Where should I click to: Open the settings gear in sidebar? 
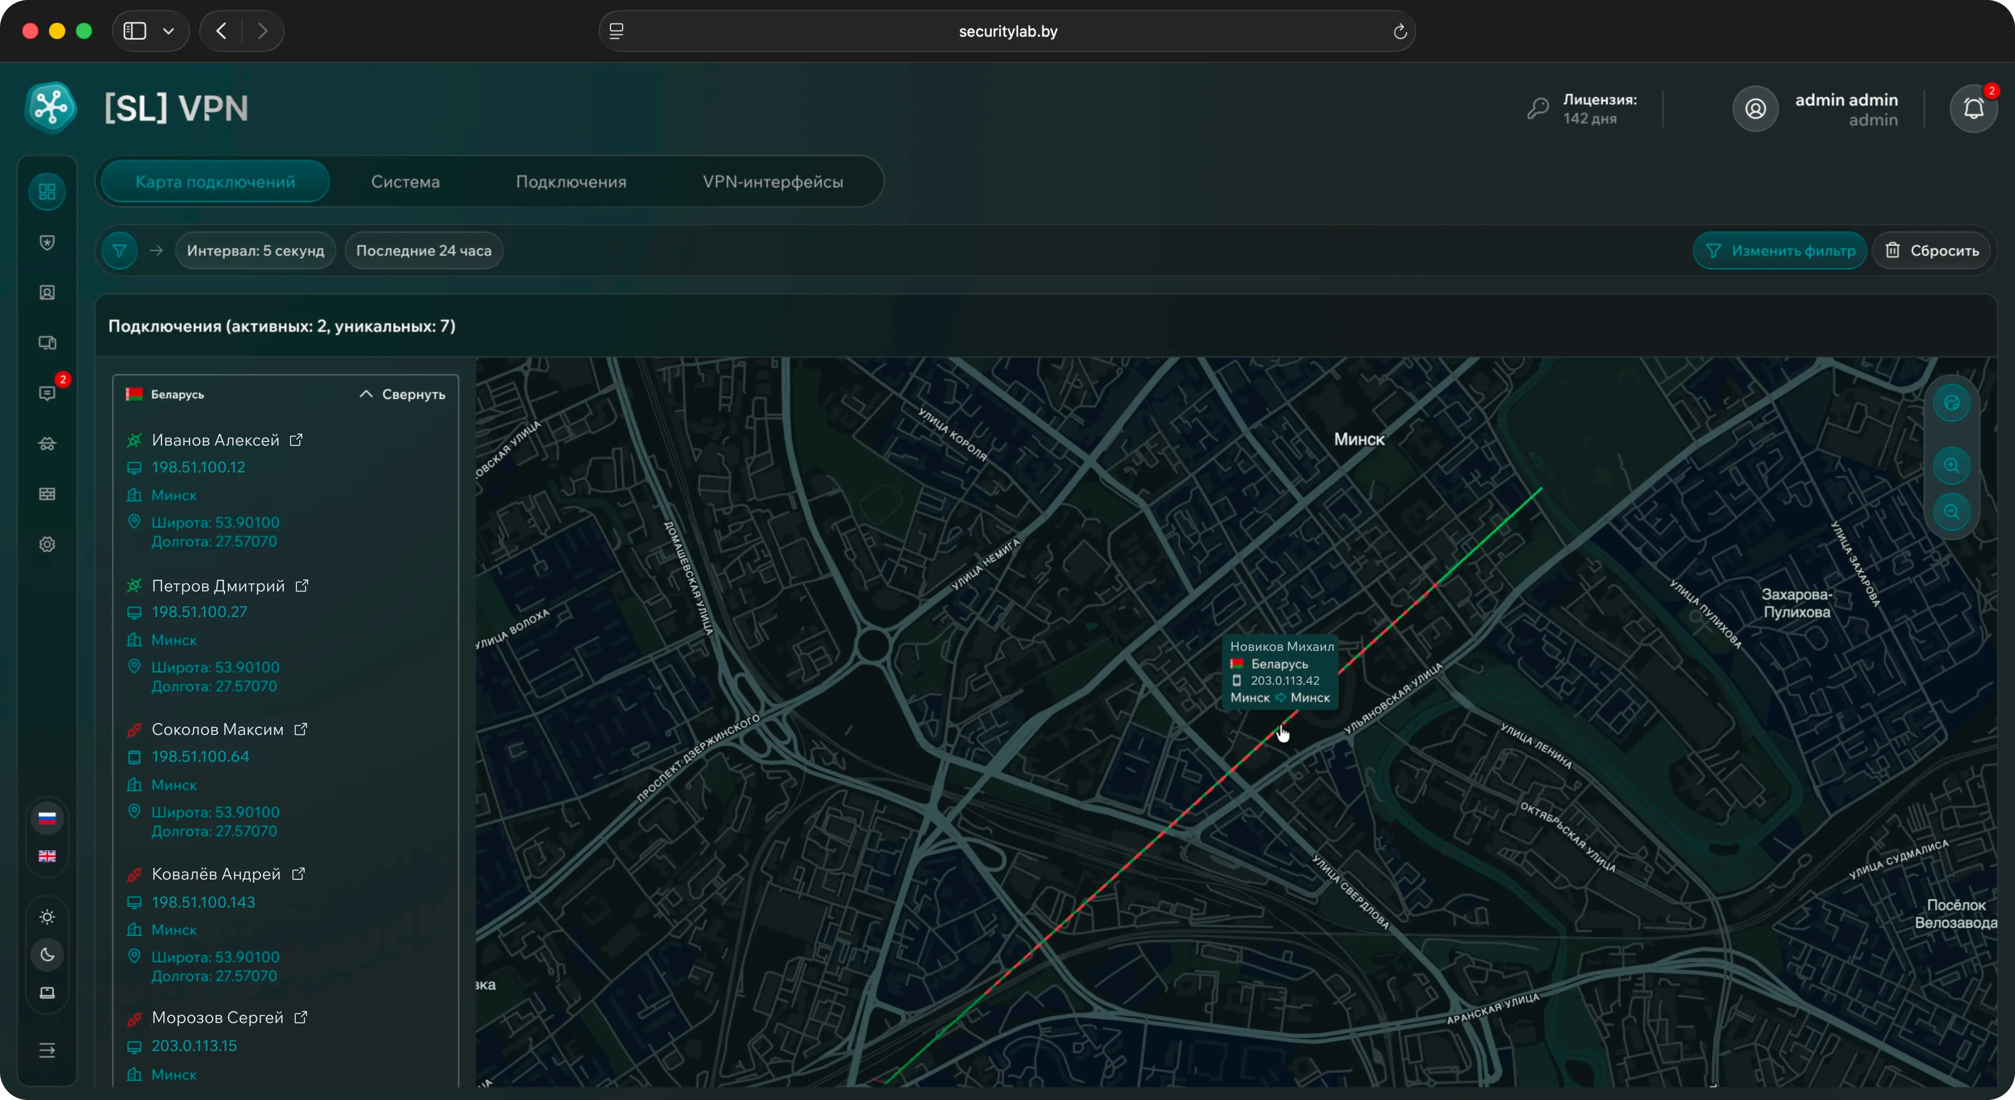click(47, 544)
